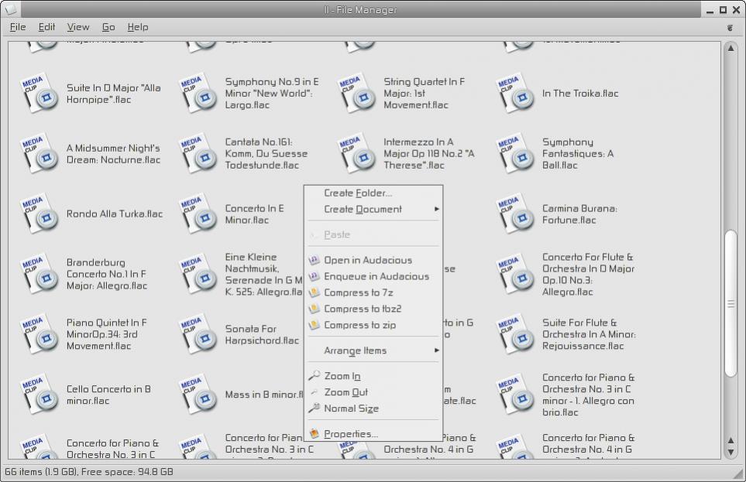The image size is (746, 482).
Task: Select the Piano Quintet In F Minor icon
Action: pyautogui.click(x=39, y=335)
